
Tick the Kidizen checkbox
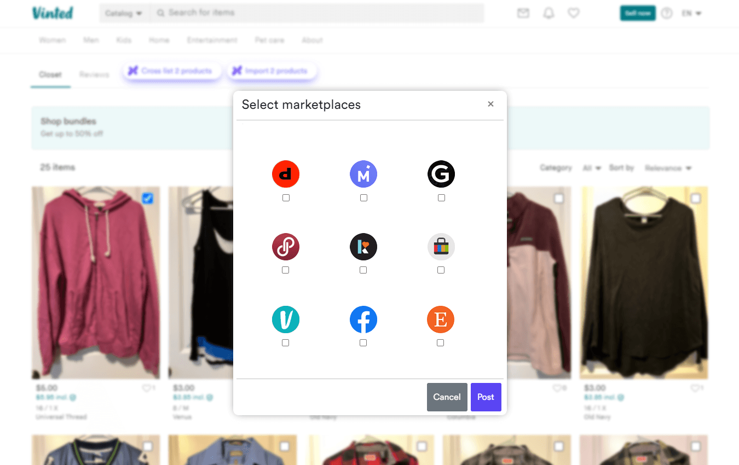point(363,270)
